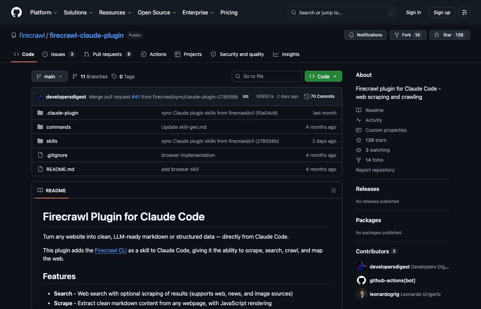This screenshot has width=481, height=309.
Task: Open the 70 Commits history
Action: (x=319, y=96)
